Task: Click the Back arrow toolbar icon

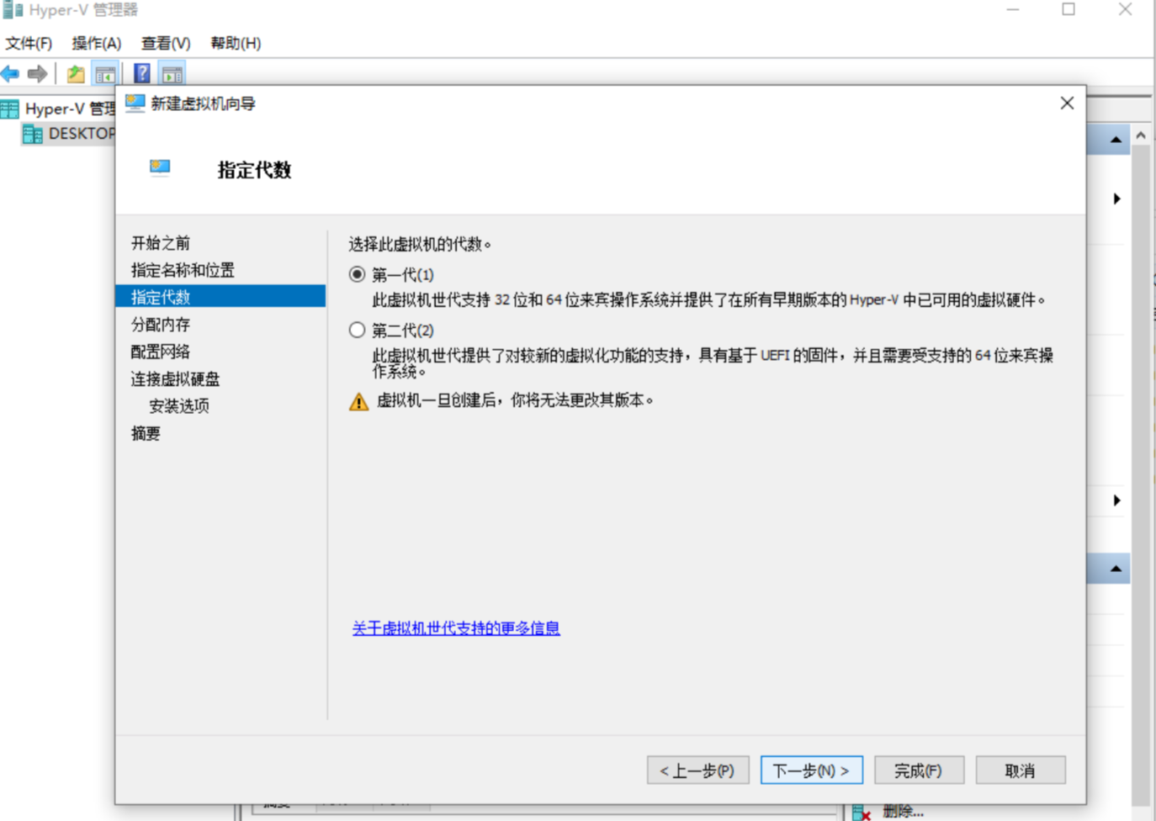Action: 10,74
